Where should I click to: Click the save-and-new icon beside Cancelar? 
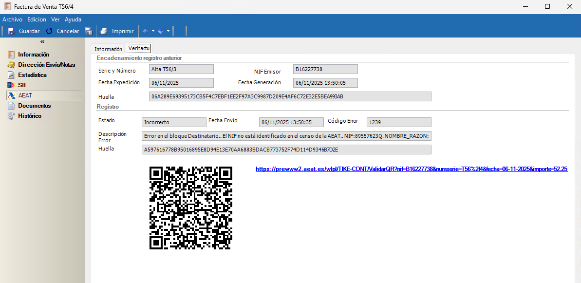pos(89,31)
